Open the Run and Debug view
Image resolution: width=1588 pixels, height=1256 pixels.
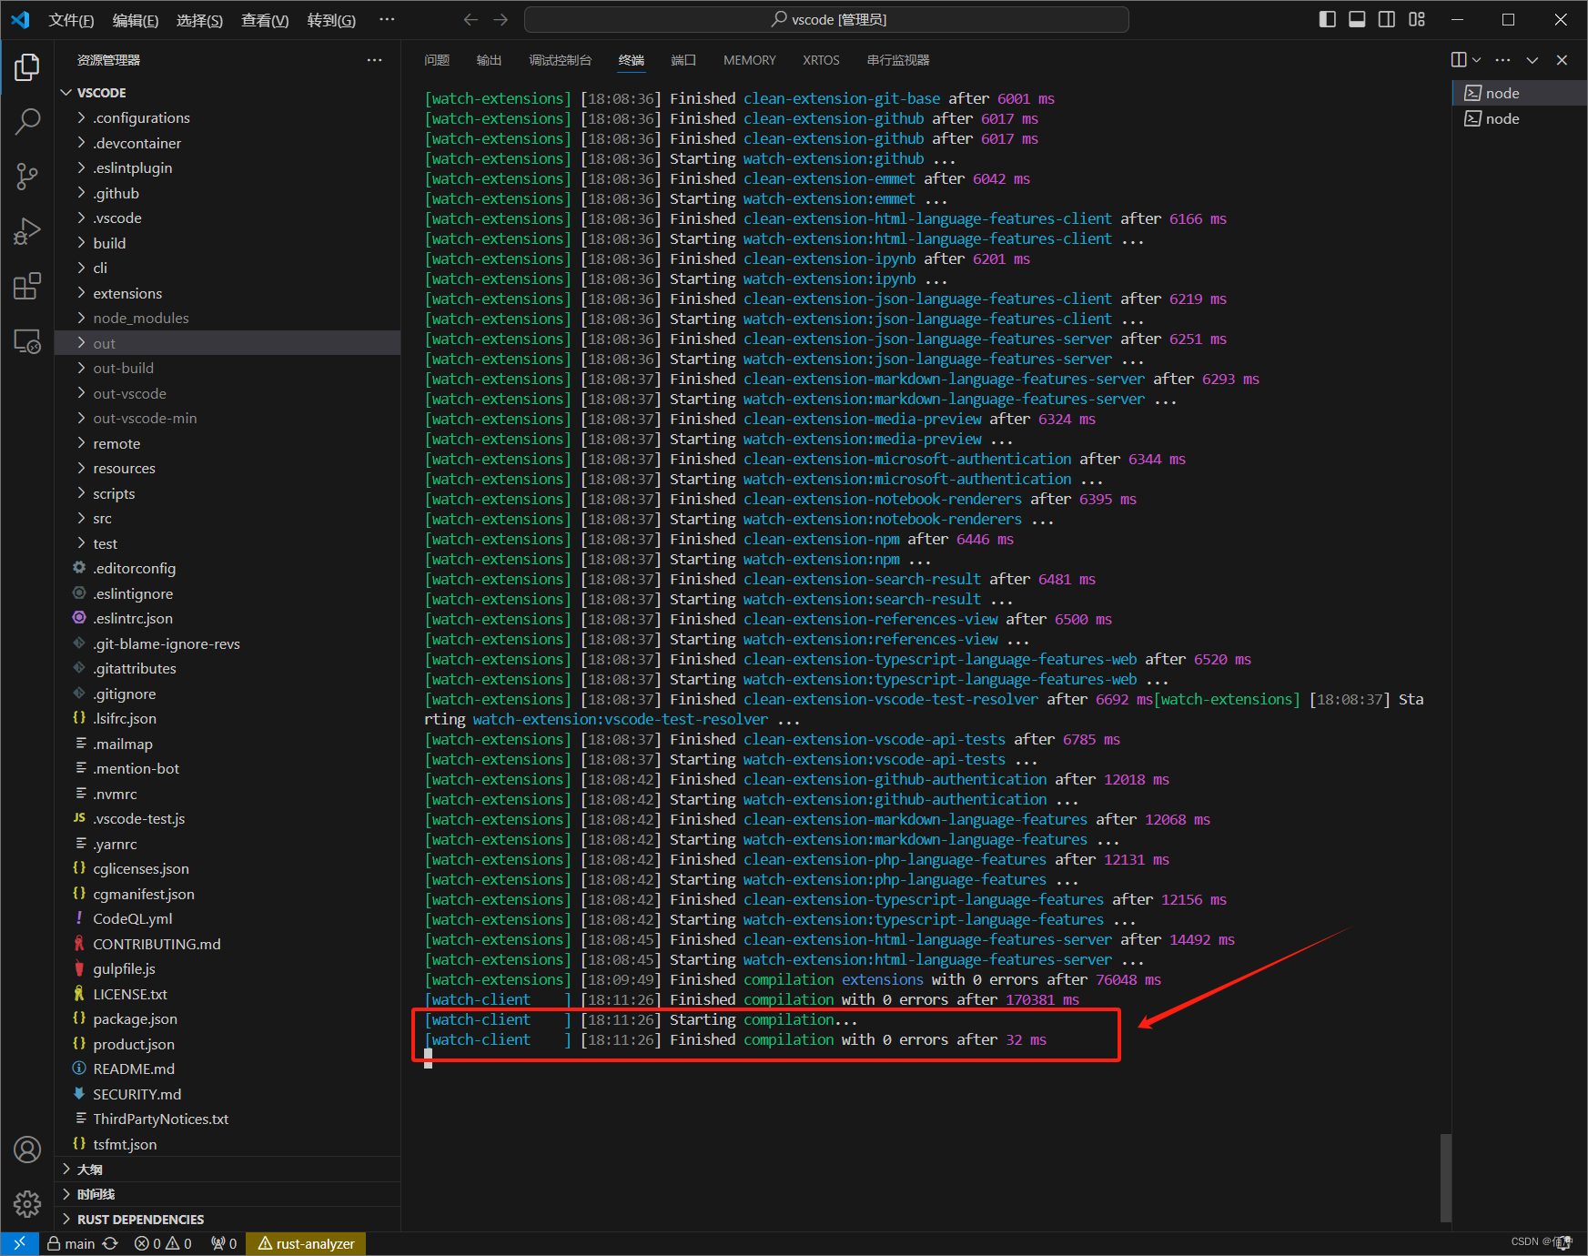(27, 230)
